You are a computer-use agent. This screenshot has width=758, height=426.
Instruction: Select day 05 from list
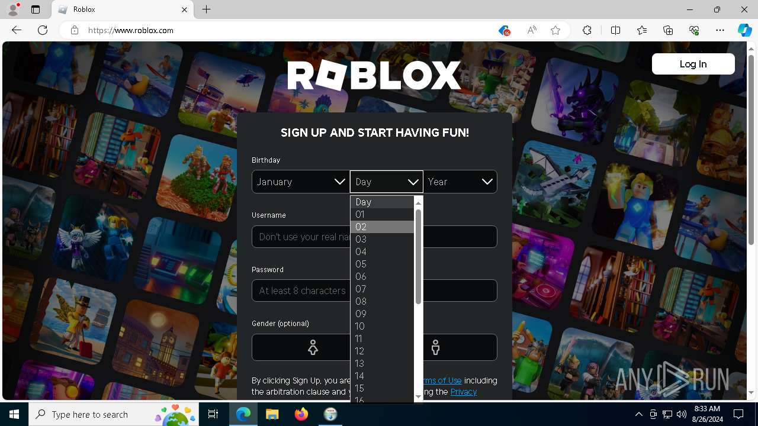point(382,264)
